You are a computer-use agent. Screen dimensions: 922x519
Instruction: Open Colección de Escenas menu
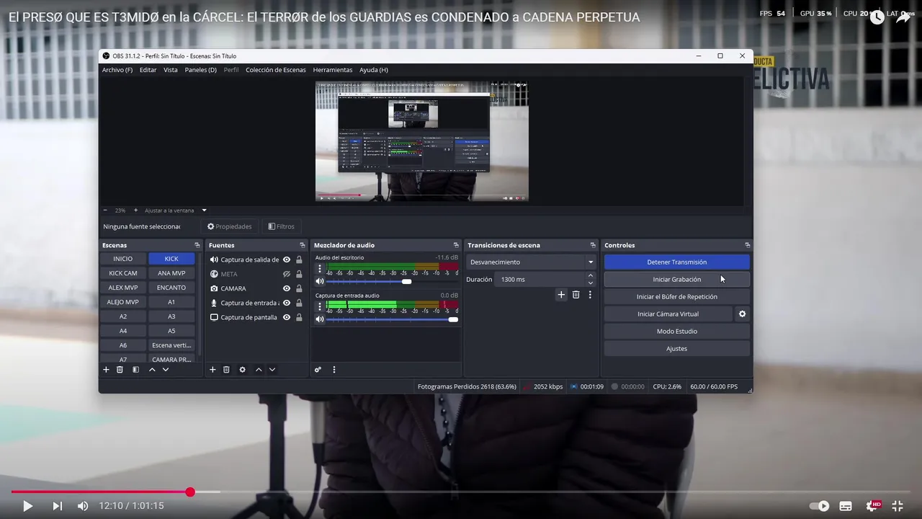[276, 70]
